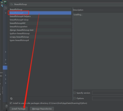Click the Manage Repositories button

coord(42,109)
